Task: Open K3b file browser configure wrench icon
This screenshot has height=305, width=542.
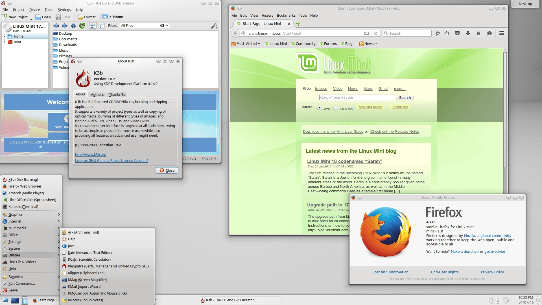Action: tap(214, 26)
